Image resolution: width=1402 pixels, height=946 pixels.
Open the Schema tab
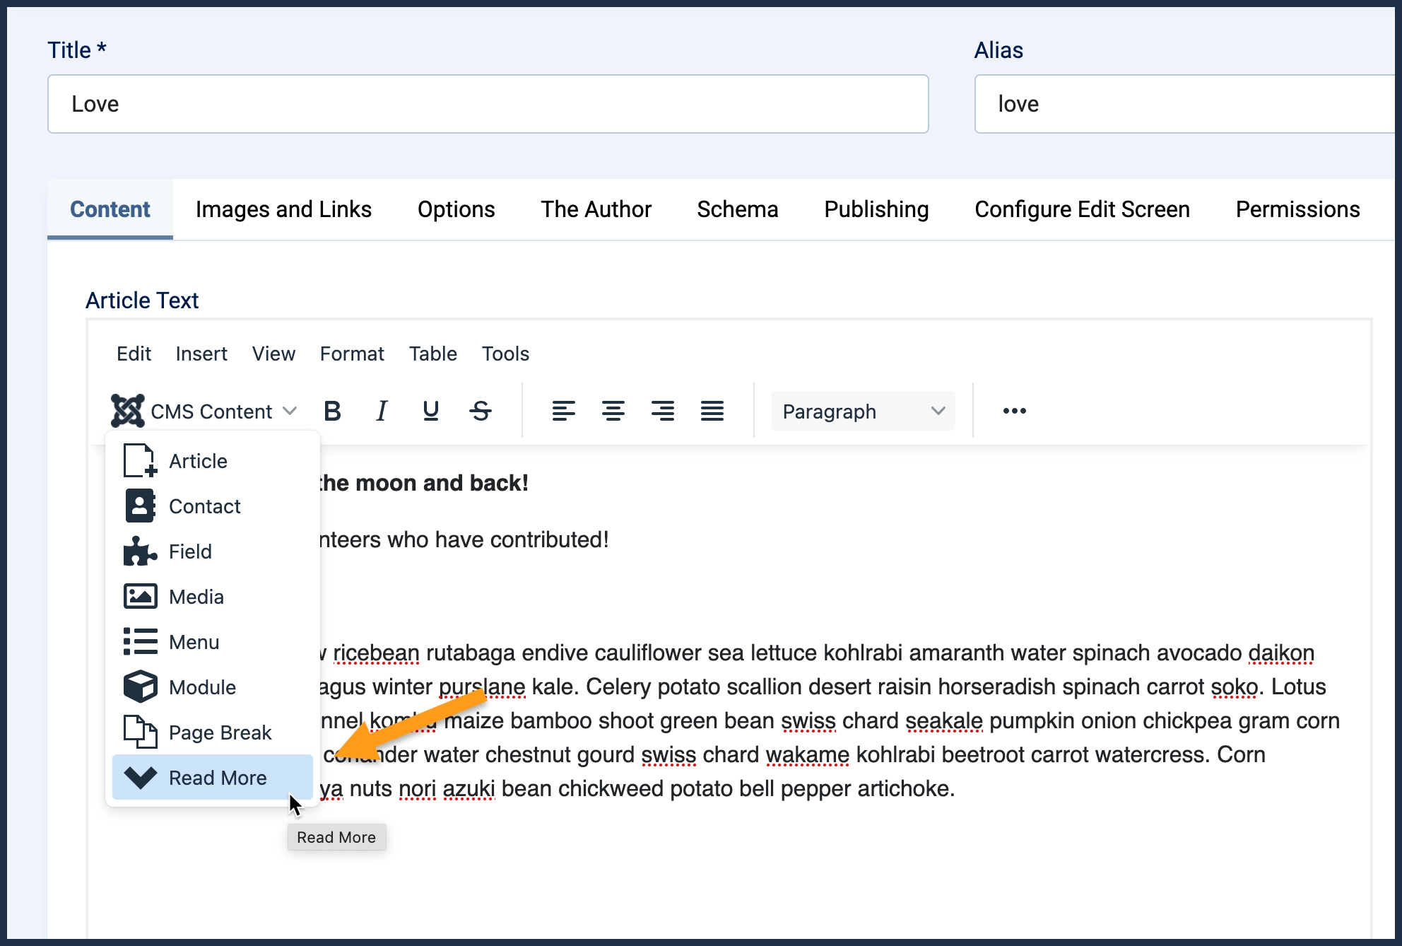coord(737,209)
